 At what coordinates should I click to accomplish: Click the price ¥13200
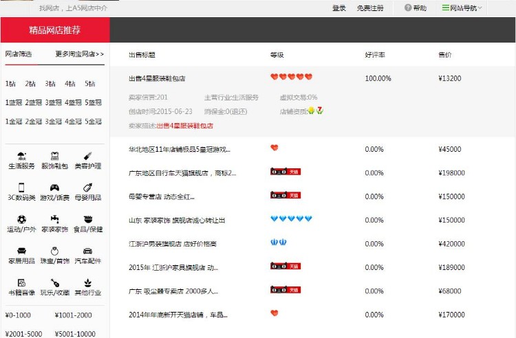450,78
